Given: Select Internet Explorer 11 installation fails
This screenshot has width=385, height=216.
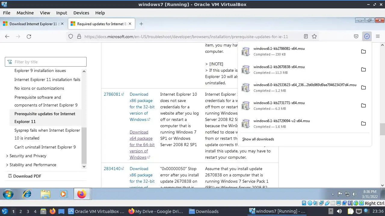Looking at the screenshot, I should [x=47, y=79].
